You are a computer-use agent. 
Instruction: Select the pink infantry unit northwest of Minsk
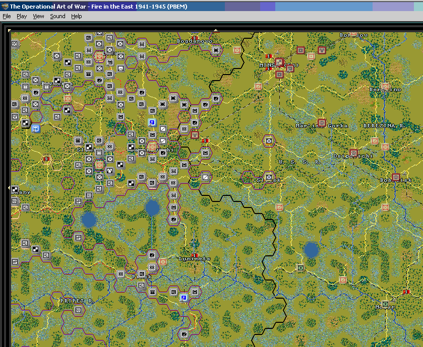[237, 50]
